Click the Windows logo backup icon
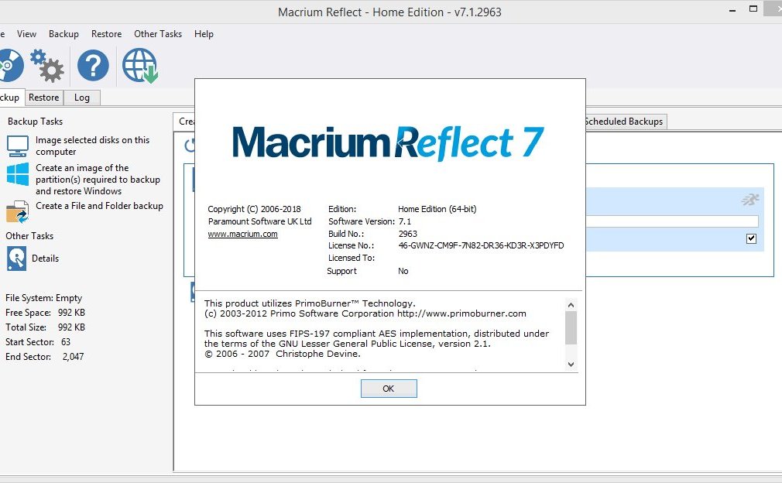Screen dimensions: 782x483 pos(18,174)
